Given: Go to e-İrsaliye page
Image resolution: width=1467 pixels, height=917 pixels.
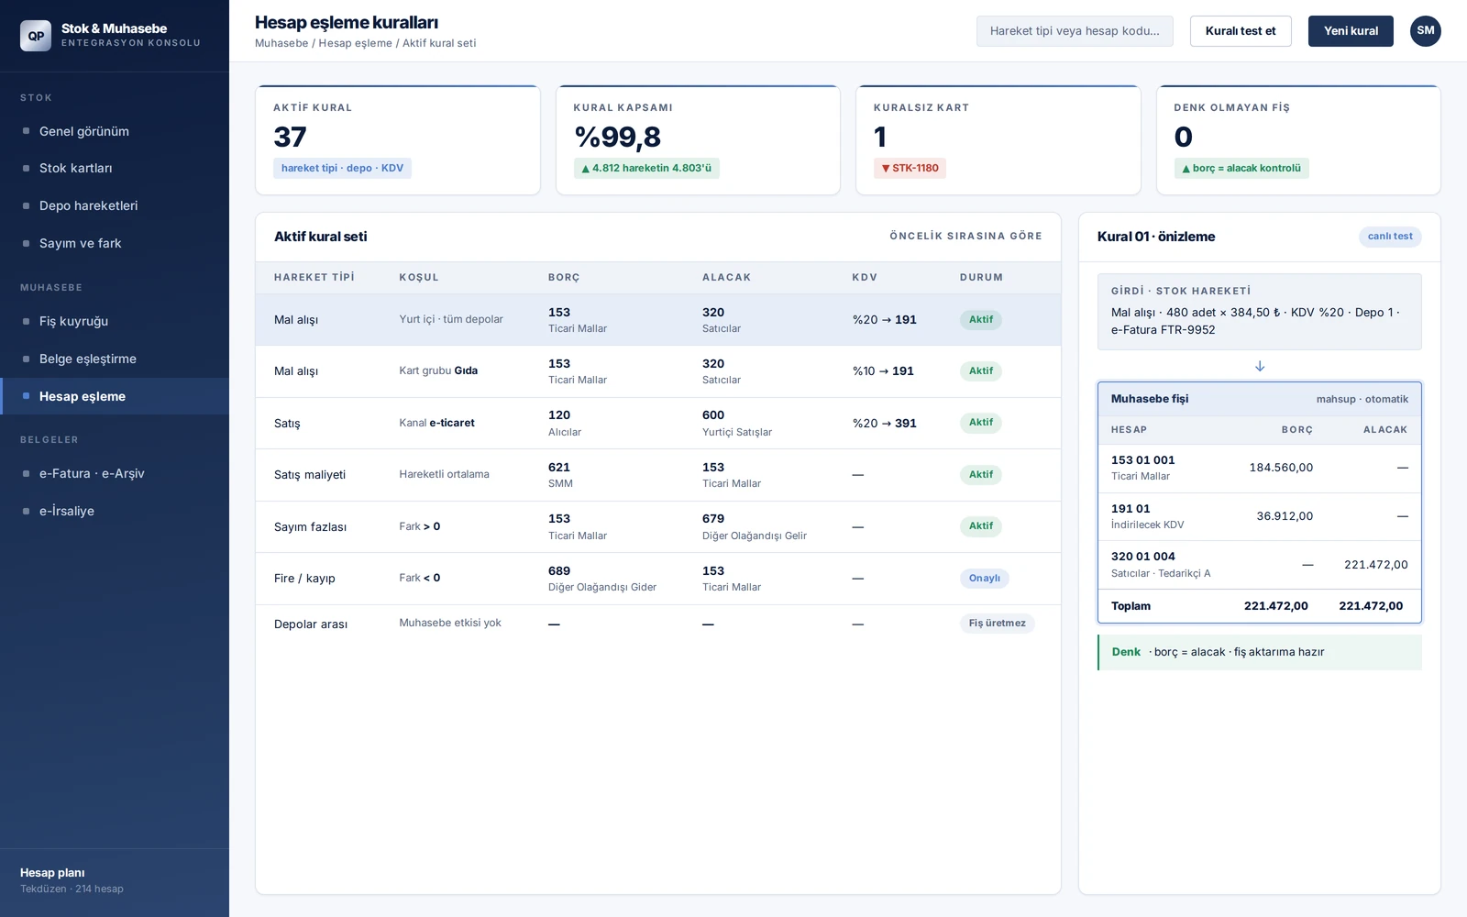Looking at the screenshot, I should click(115, 511).
